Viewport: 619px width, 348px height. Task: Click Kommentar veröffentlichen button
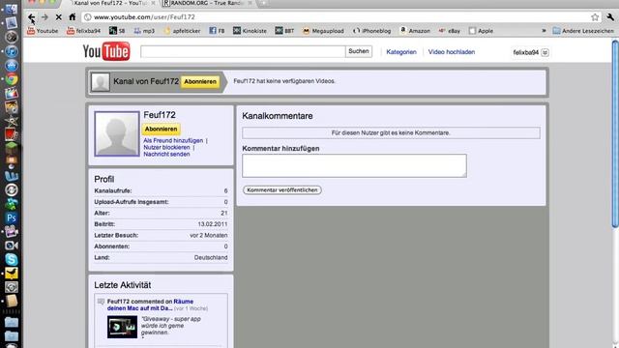[x=281, y=190]
